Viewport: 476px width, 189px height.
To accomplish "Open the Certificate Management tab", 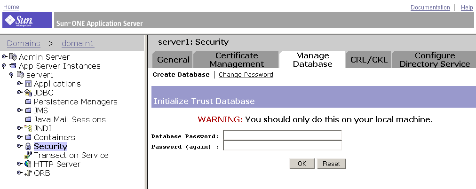I will pyautogui.click(x=236, y=60).
